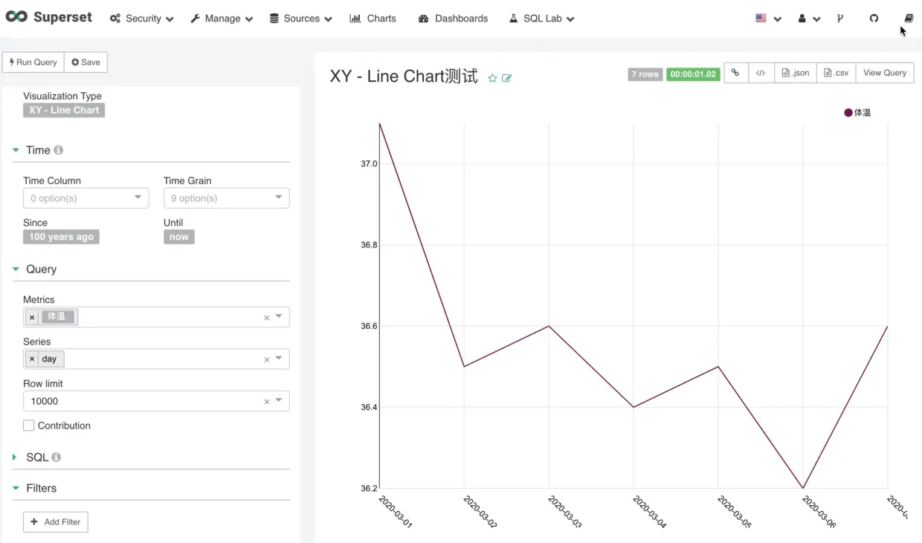Export chart data as .csv

coord(836,73)
